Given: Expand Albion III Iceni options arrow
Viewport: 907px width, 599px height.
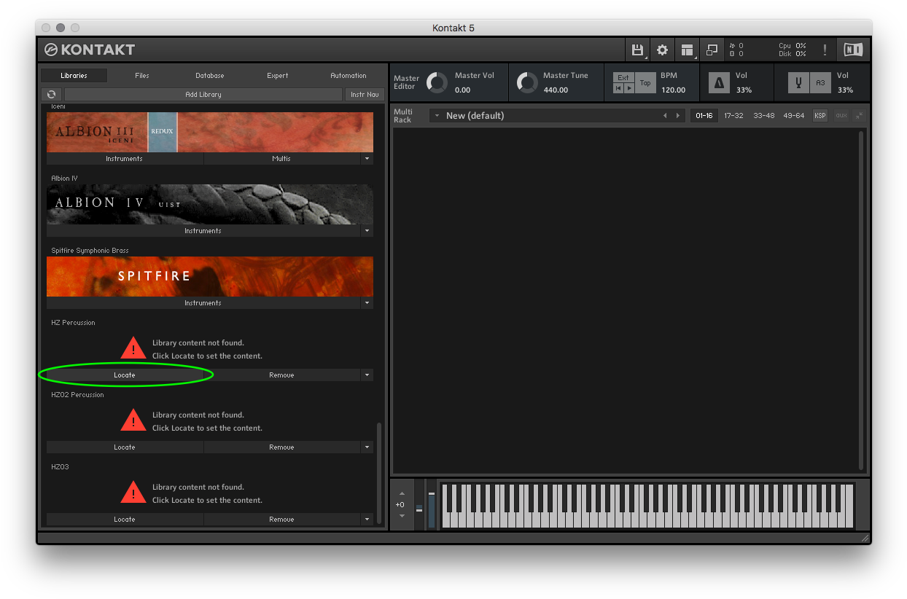Looking at the screenshot, I should click(367, 159).
